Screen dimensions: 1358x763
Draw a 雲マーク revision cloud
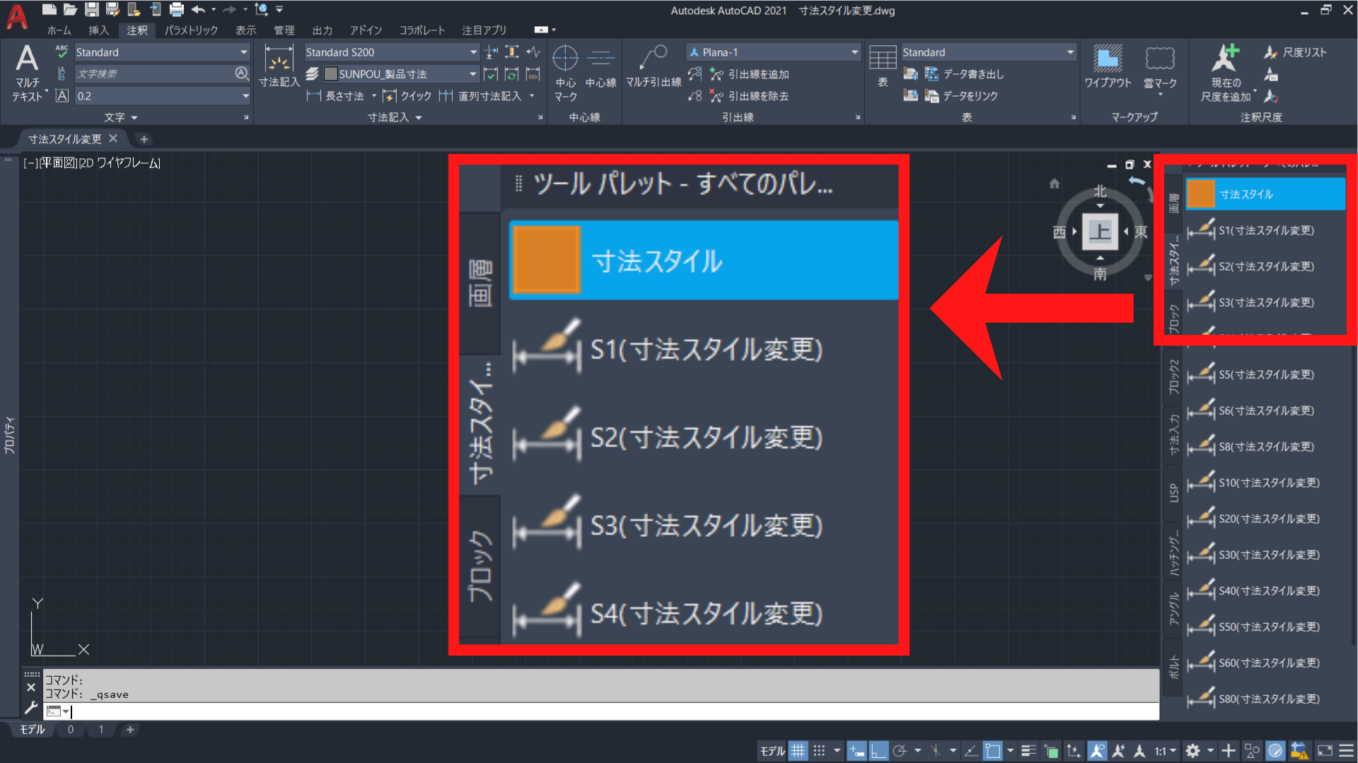click(x=1159, y=64)
